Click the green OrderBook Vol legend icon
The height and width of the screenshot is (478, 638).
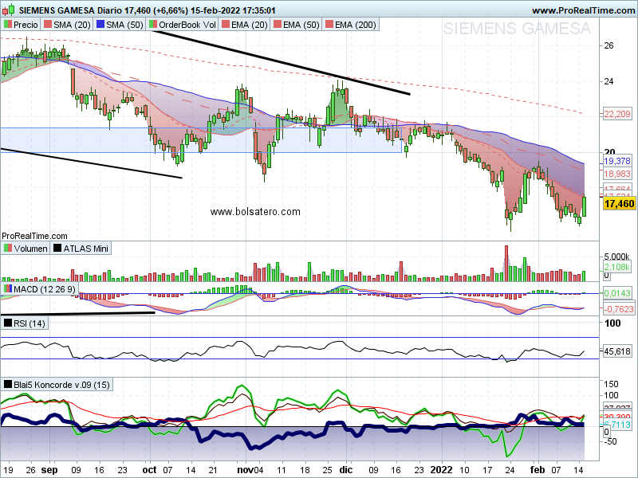click(x=153, y=25)
